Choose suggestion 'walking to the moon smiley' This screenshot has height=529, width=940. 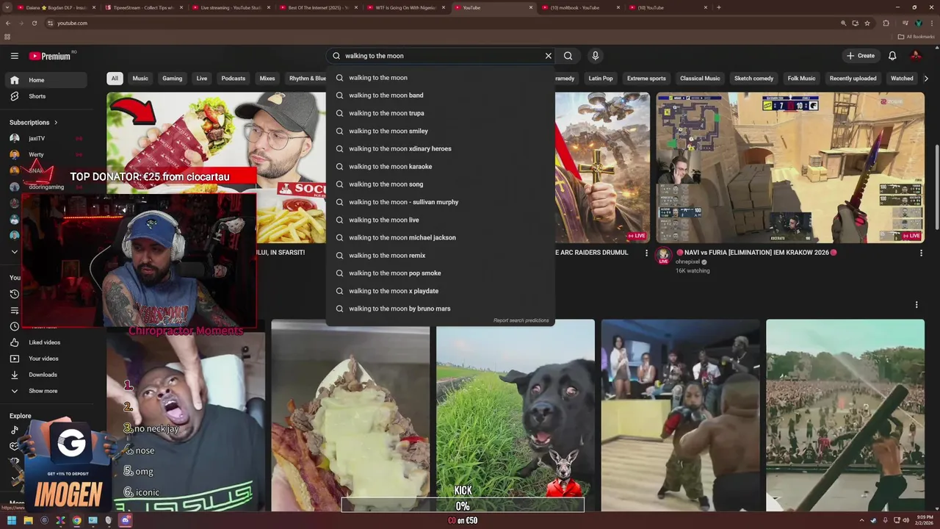[x=441, y=131]
